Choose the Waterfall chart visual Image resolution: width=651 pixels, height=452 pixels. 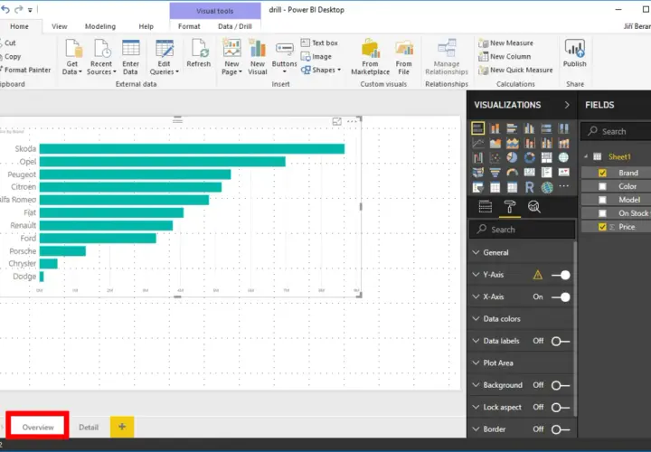coord(478,157)
